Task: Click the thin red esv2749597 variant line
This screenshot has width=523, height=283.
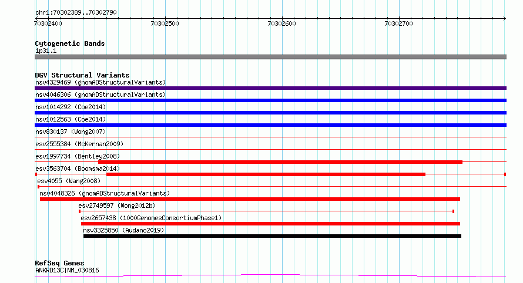Action: point(267,211)
